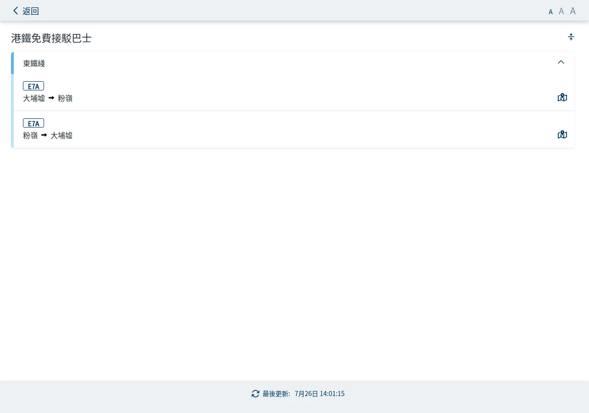Click the arrow in 粉嶺 ➞ 大埔墟
Image resolution: width=589 pixels, height=413 pixels.
44,135
